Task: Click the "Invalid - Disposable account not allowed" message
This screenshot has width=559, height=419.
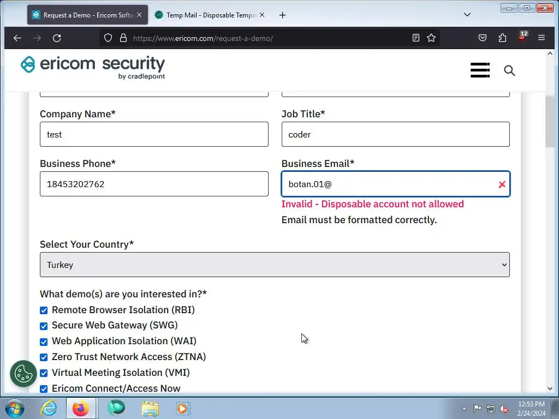Action: 372,204
